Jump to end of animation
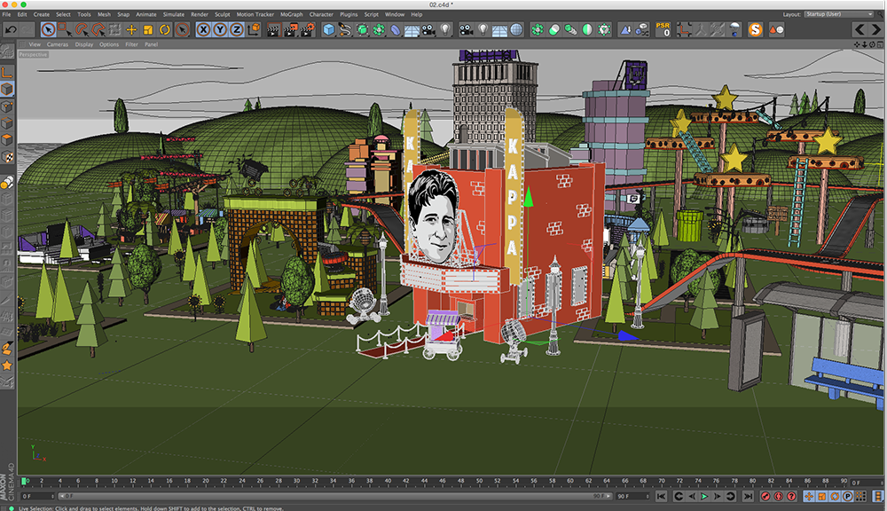 (748, 496)
